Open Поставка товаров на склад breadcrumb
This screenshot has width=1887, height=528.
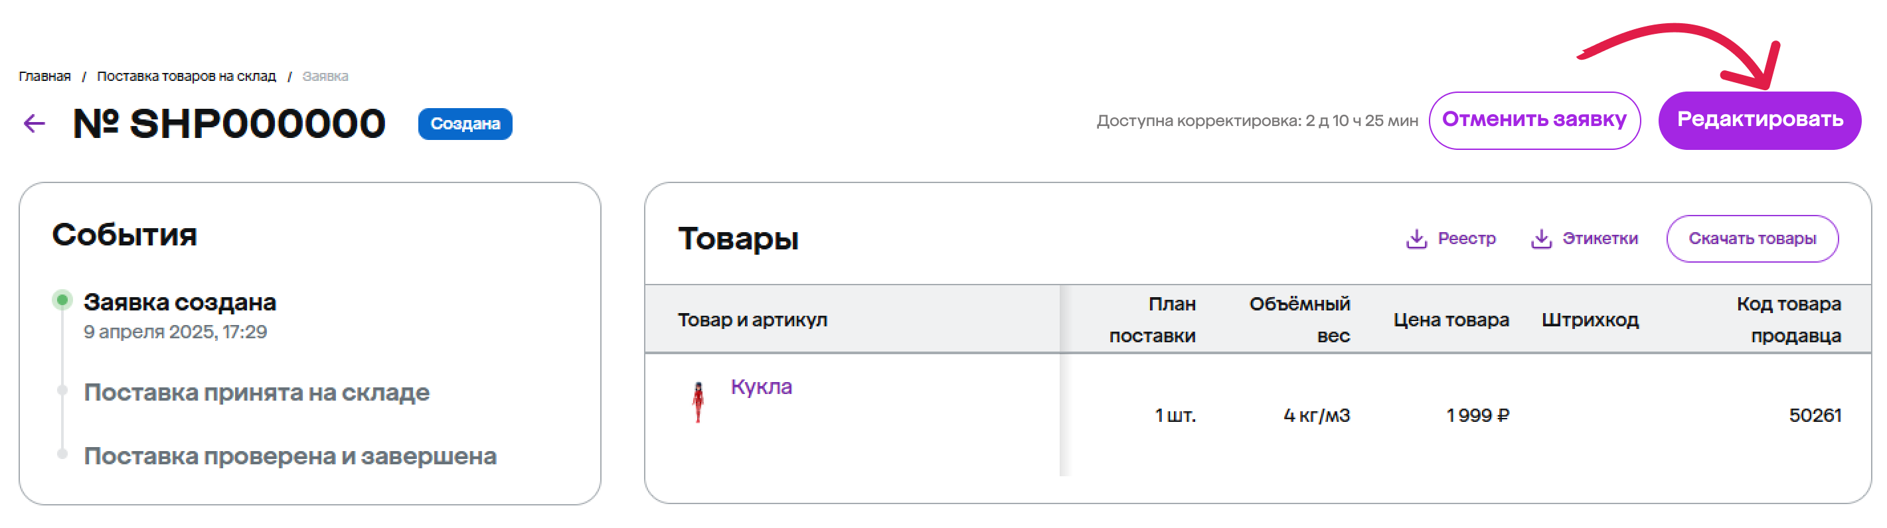click(186, 76)
